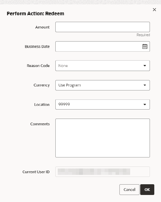Click the Comments label

pyautogui.click(x=40, y=124)
